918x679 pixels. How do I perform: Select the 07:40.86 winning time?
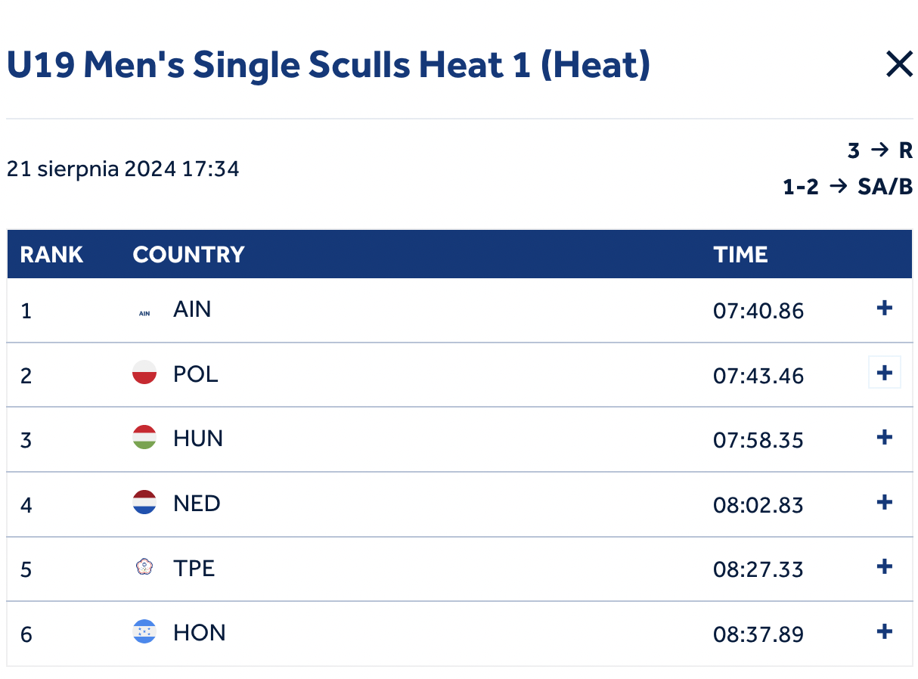pyautogui.click(x=758, y=311)
